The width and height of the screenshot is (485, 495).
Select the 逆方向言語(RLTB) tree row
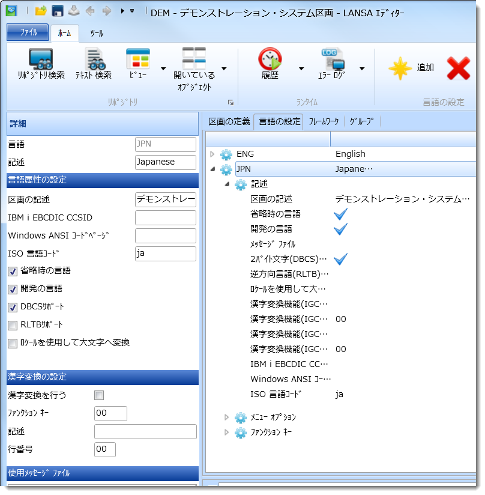289,274
